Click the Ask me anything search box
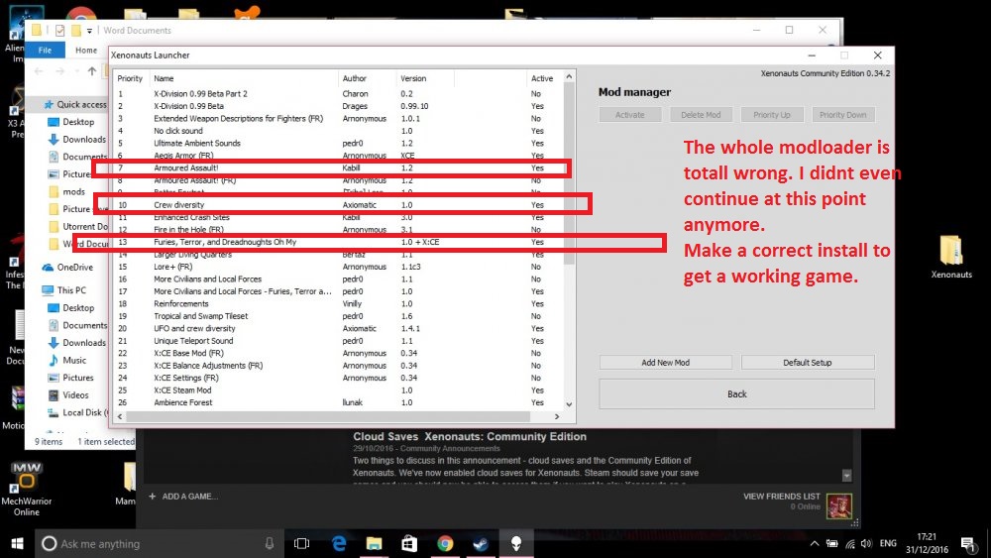The width and height of the screenshot is (991, 558). click(158, 543)
